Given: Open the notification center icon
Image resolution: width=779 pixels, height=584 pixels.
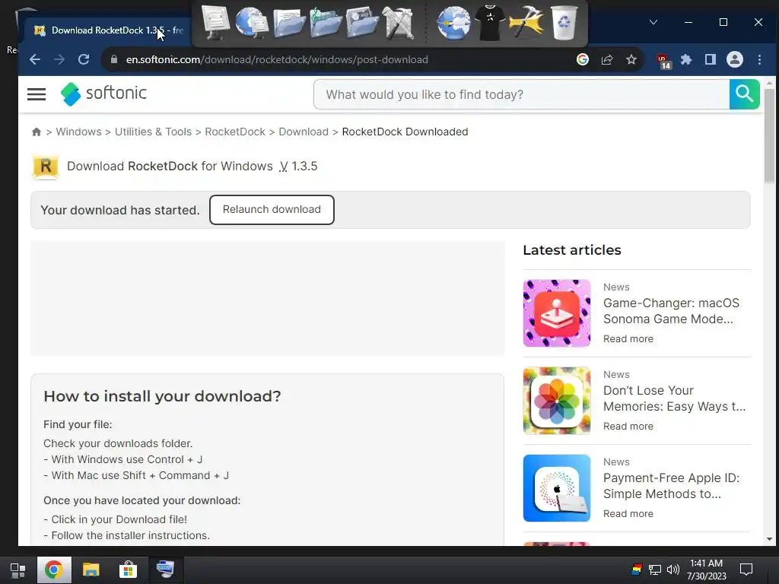Looking at the screenshot, I should (746, 570).
